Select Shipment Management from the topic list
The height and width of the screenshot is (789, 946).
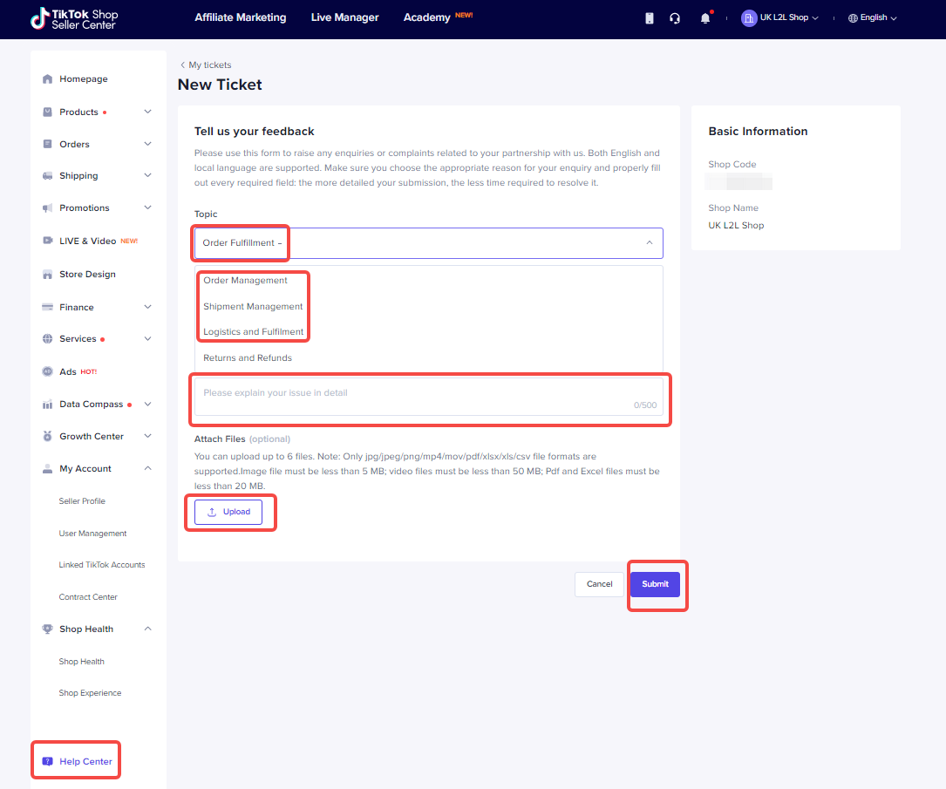click(252, 306)
